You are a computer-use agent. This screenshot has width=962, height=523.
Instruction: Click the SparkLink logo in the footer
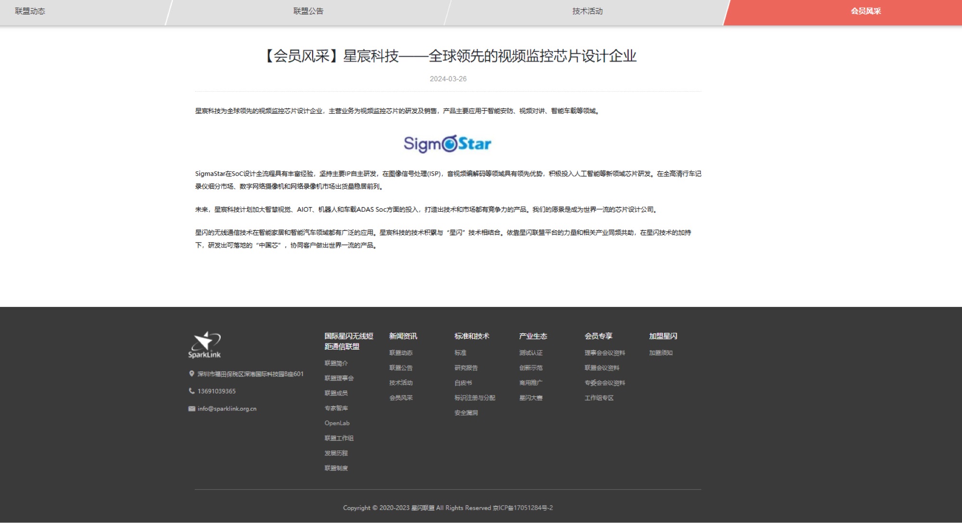coord(204,345)
